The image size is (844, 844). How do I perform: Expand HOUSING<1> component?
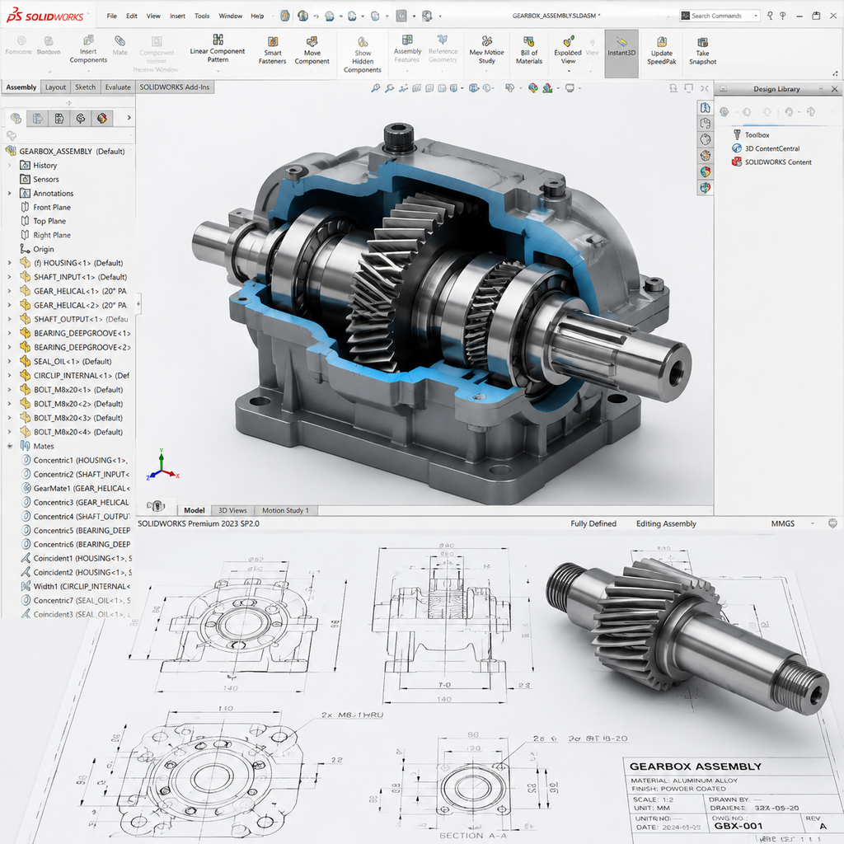pyautogui.click(x=9, y=263)
